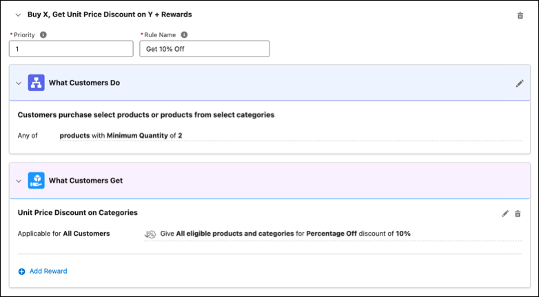
Task: Delete the promotion rule with top trash icon
Action: 520,15
